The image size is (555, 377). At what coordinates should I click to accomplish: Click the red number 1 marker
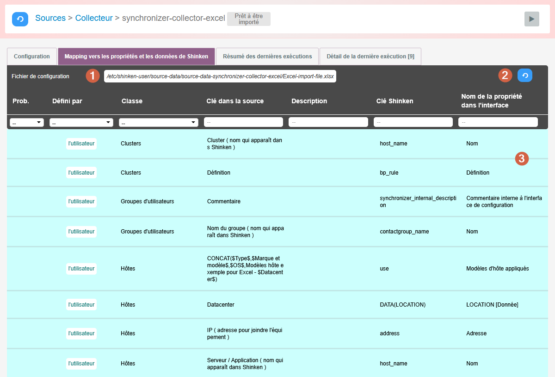coord(93,76)
